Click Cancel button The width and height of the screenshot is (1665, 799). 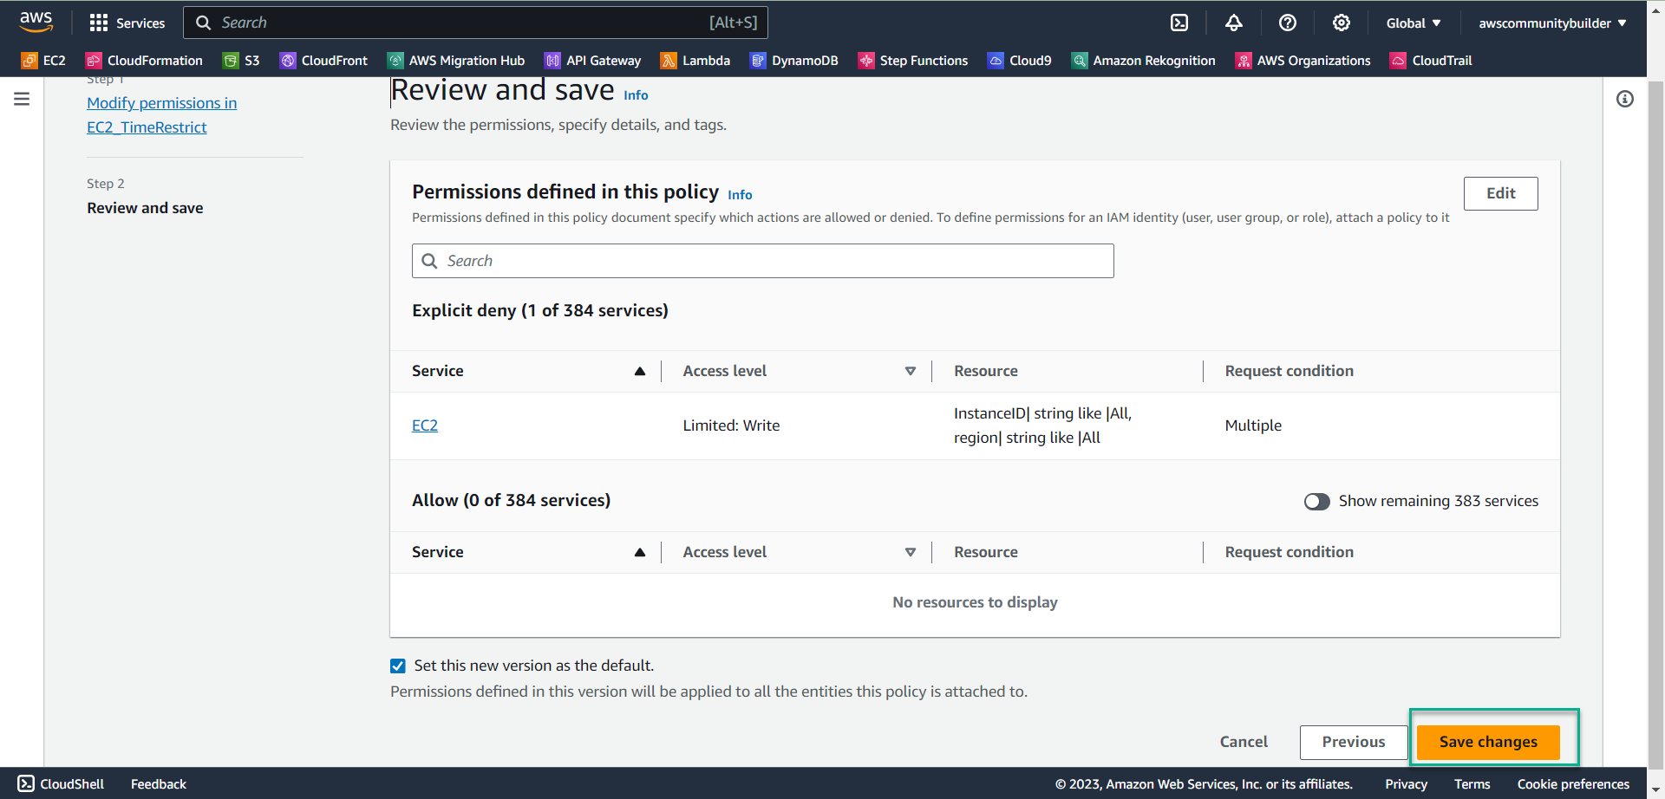tap(1244, 742)
